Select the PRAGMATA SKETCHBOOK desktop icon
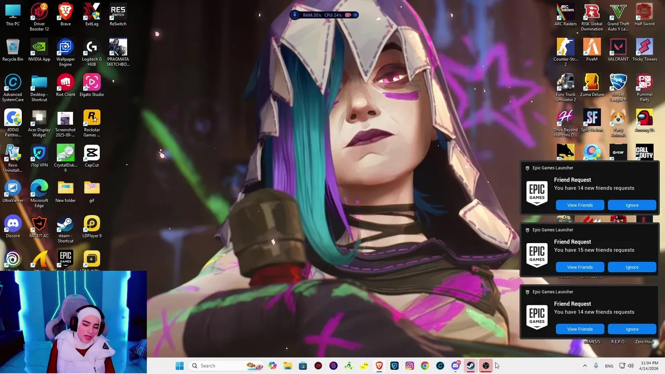This screenshot has height=374, width=665. pyautogui.click(x=118, y=52)
